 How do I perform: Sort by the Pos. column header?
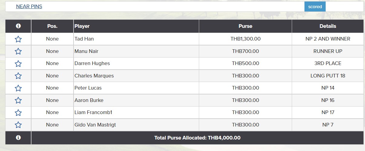(x=52, y=26)
